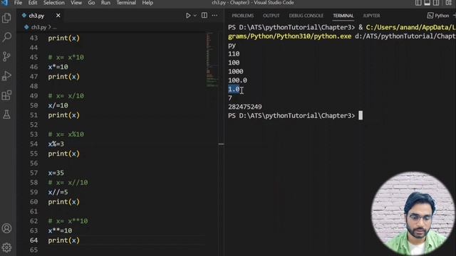Place cursor on x*=10 code line
This screenshot has width=456, height=256.
[x=58, y=67]
